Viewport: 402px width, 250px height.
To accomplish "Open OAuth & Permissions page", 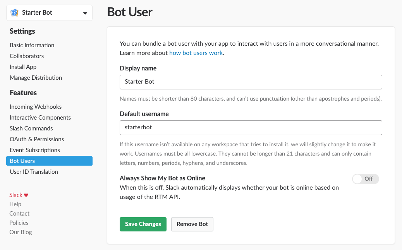I will pos(37,139).
